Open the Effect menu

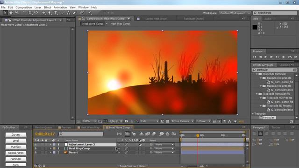click(x=47, y=7)
